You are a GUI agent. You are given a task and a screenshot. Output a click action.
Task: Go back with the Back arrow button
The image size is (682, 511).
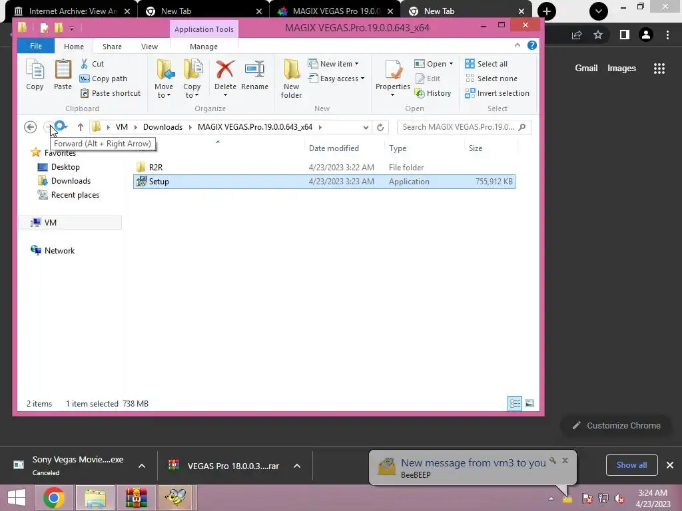pyautogui.click(x=30, y=127)
